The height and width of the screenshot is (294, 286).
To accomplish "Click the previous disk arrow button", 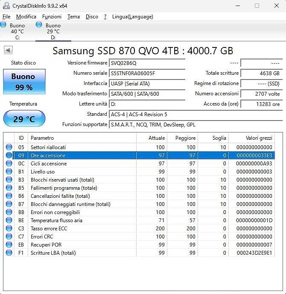I will [8, 50].
